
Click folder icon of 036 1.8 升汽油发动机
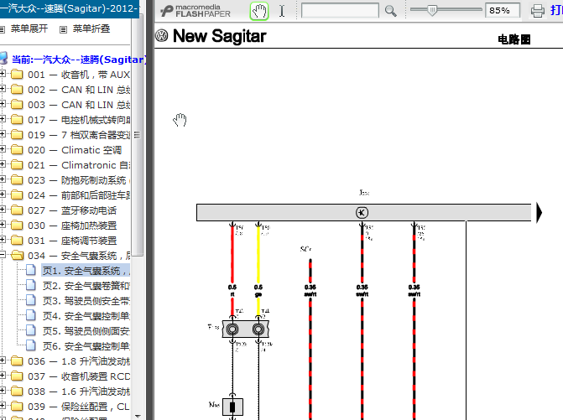[17, 360]
